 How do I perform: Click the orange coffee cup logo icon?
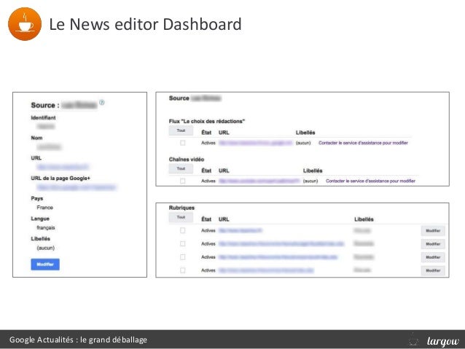(x=25, y=24)
